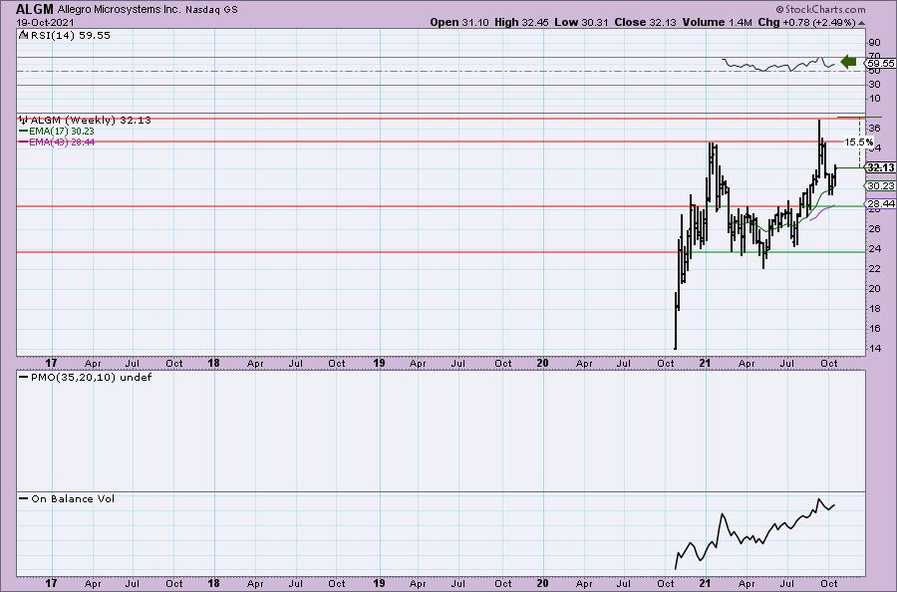Select the EMA(43) 28.44 legend entry

62,142
